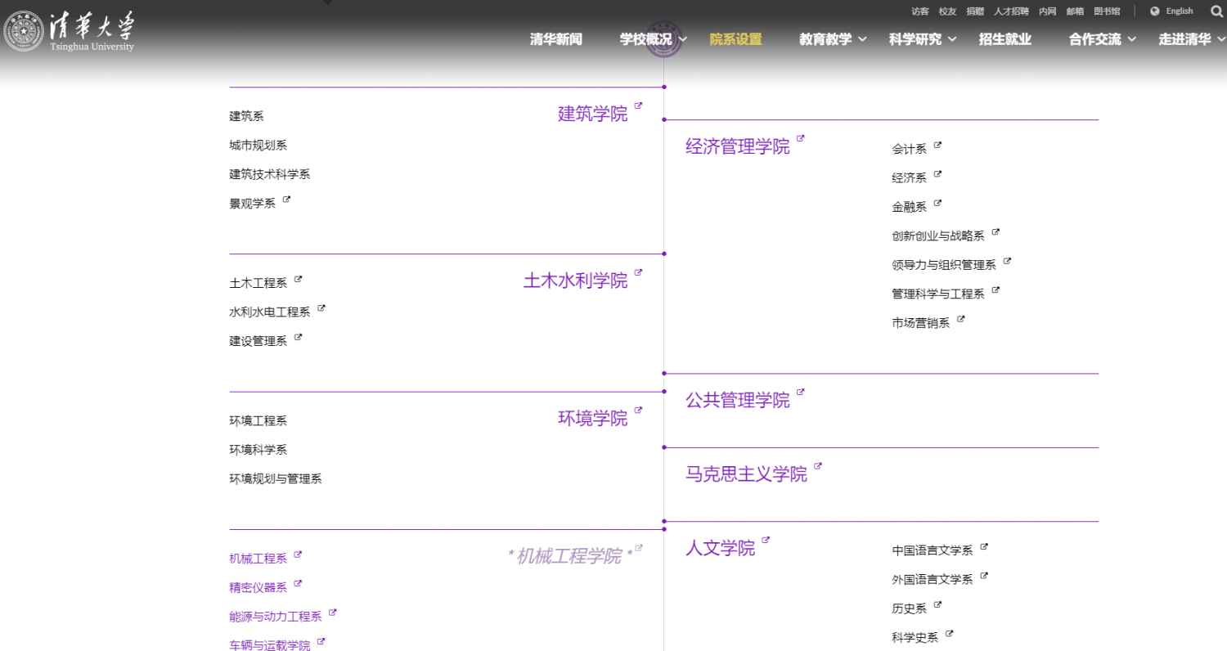The height and width of the screenshot is (651, 1227).
Task: Open the 教育教学 menu item
Action: point(825,39)
